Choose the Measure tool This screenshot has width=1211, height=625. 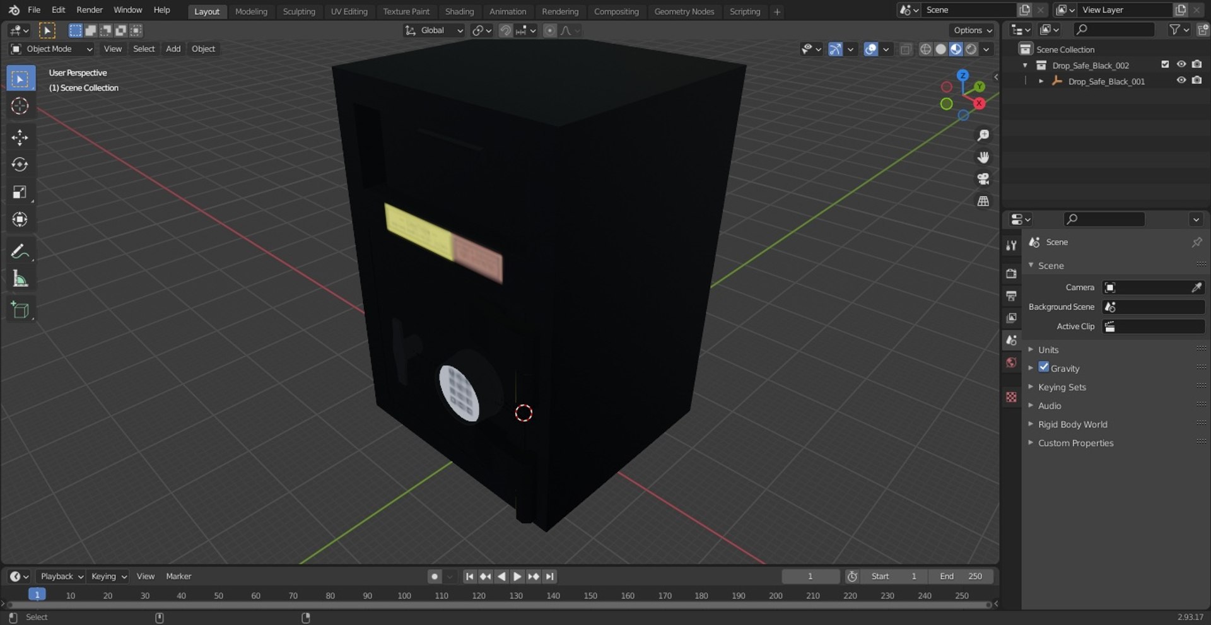point(20,278)
